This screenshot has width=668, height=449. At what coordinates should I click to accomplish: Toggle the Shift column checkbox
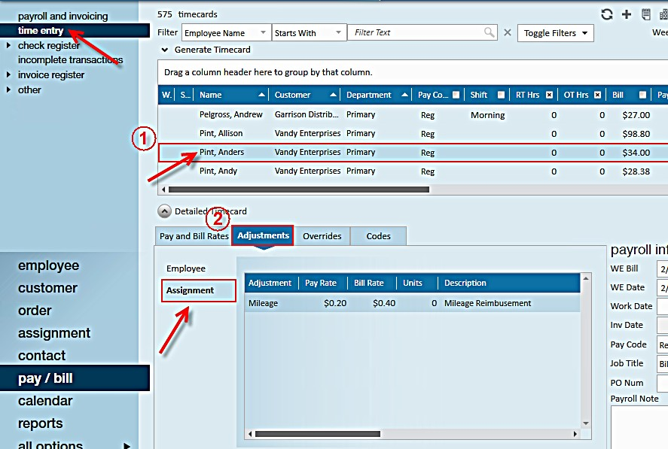[501, 95]
